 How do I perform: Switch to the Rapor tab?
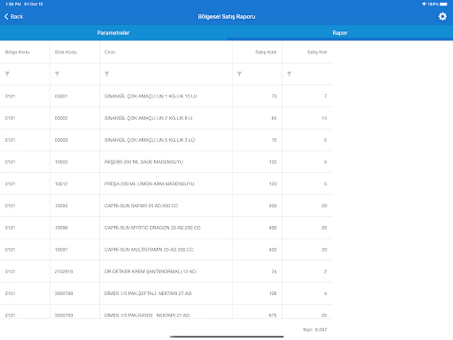(x=340, y=33)
